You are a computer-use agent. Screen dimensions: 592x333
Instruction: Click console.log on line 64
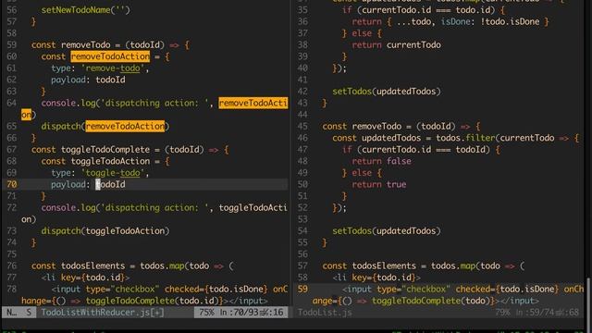tap(68, 103)
